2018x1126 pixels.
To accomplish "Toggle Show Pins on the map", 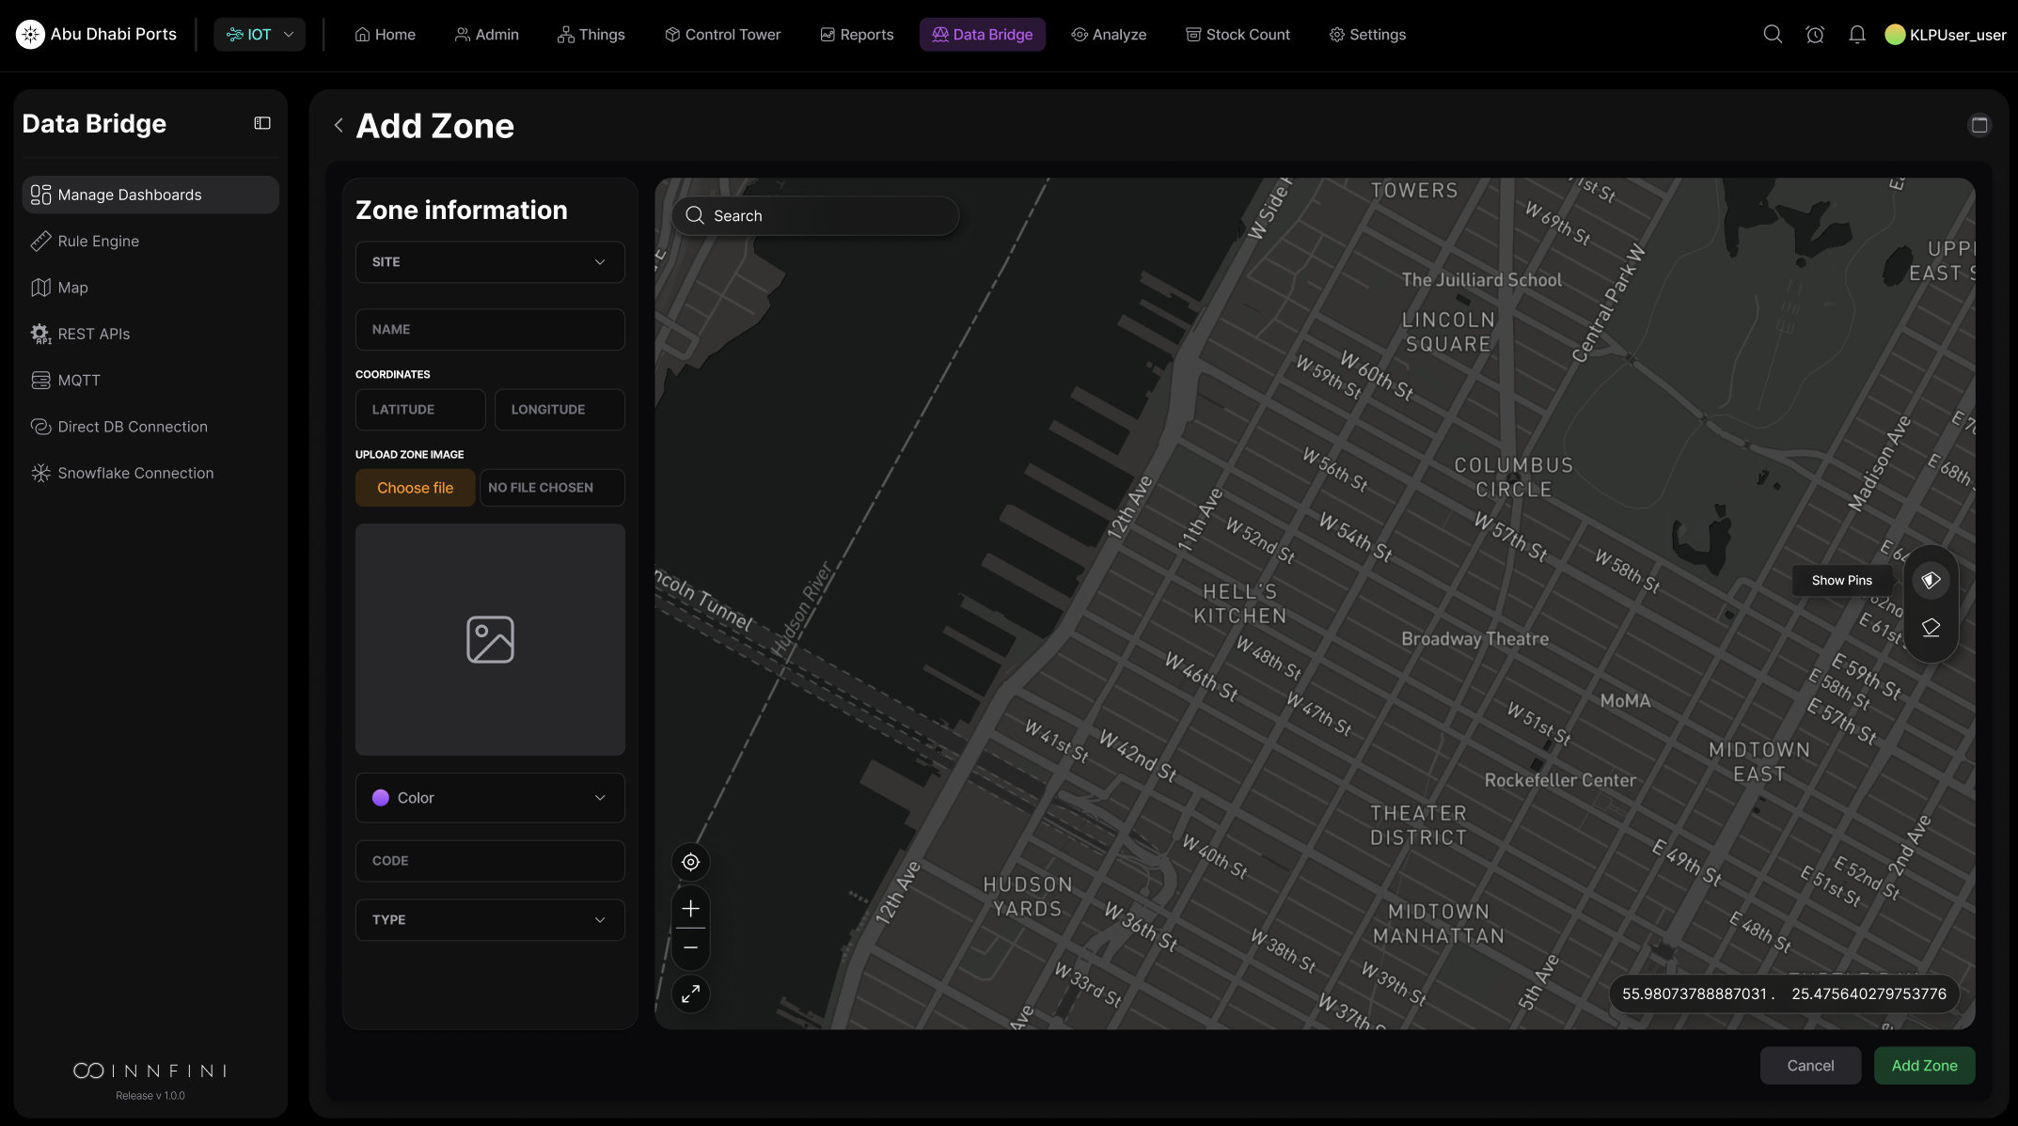I will coord(1931,581).
